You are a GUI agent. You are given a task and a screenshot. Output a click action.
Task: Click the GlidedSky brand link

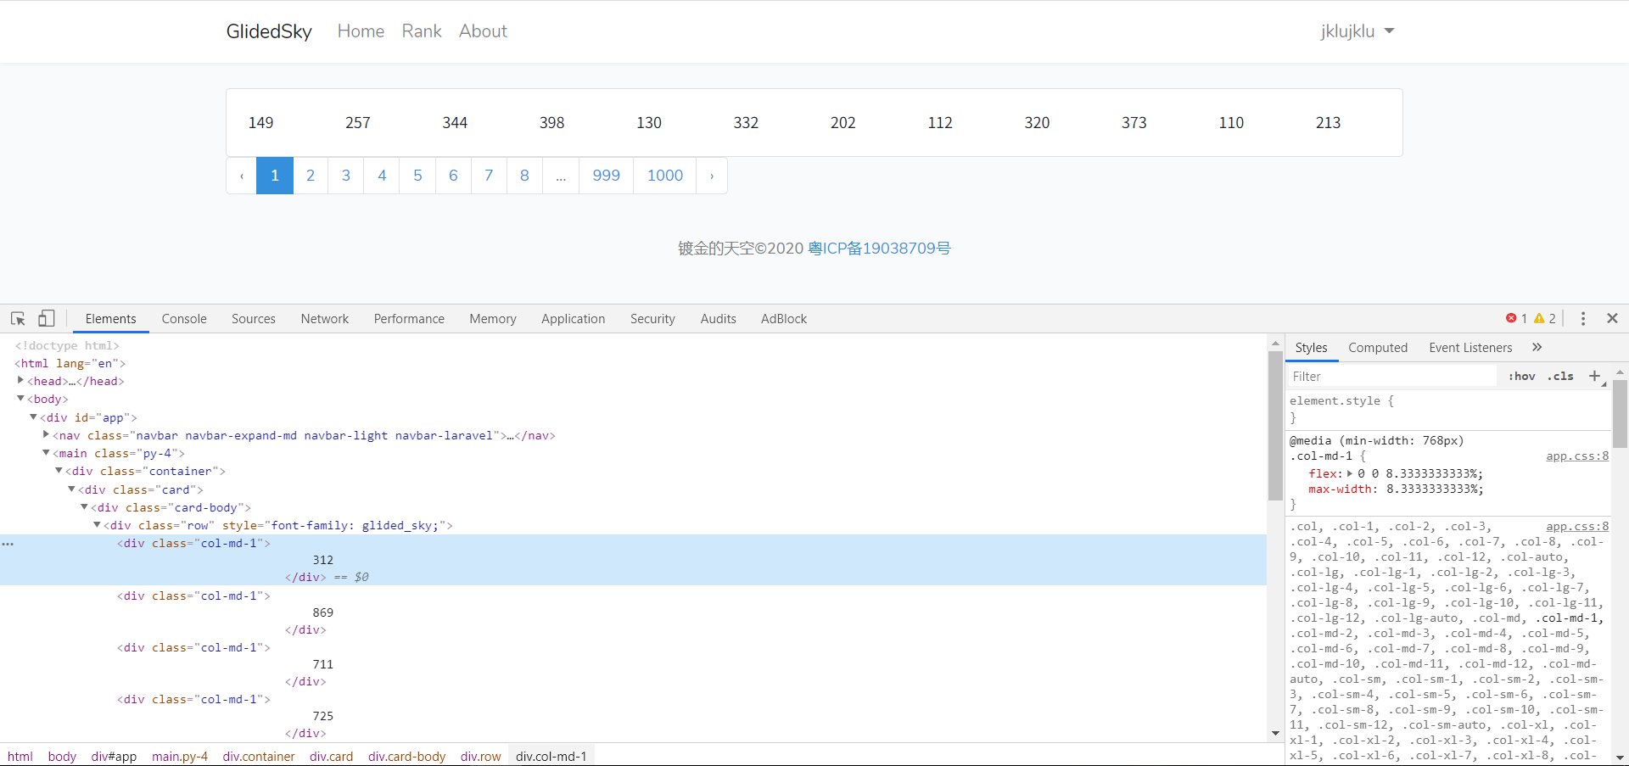click(x=269, y=31)
